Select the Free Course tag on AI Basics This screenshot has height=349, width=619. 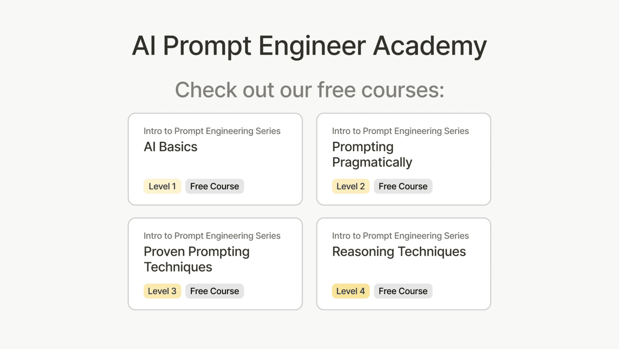tap(215, 186)
